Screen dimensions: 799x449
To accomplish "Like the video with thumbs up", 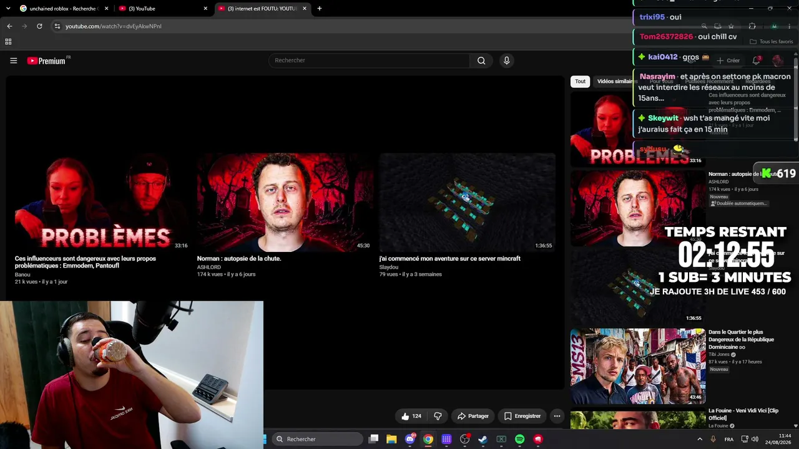I will [411, 416].
